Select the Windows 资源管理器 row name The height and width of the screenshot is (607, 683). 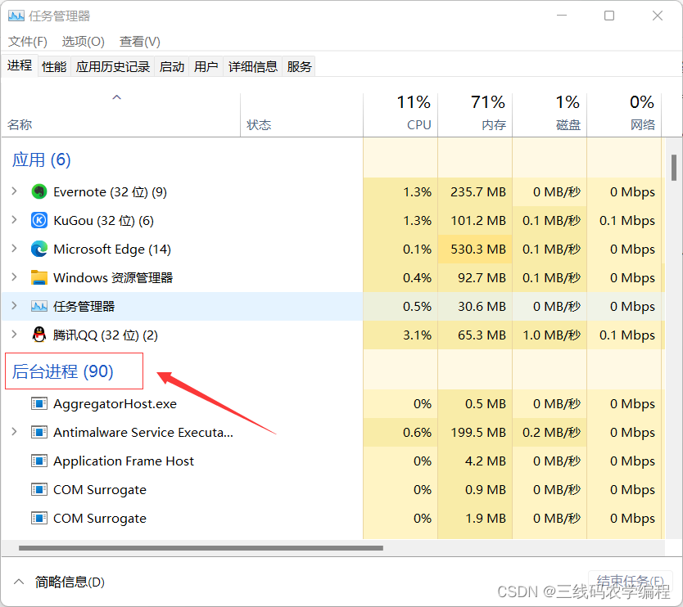113,277
